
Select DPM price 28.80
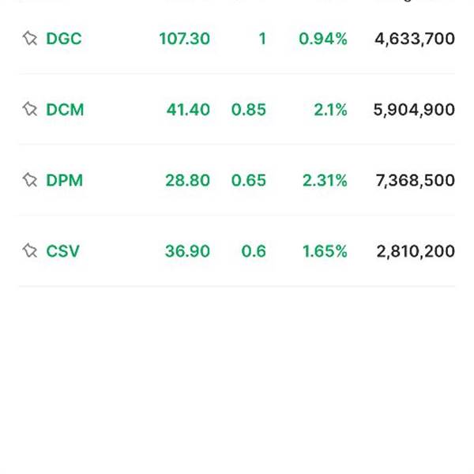pos(187,180)
